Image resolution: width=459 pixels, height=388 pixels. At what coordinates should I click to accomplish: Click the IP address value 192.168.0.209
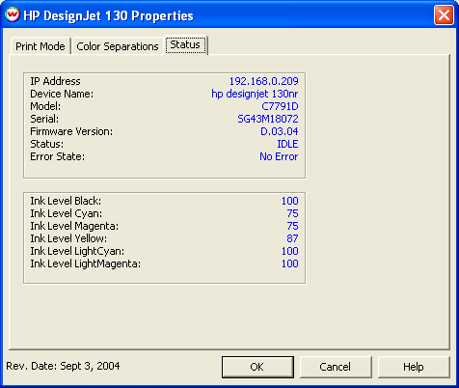tap(263, 81)
